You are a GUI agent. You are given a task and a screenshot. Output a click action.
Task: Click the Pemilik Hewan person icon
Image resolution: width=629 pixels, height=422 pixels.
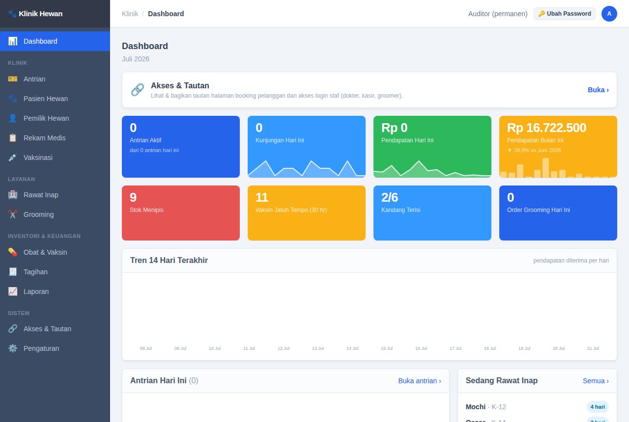point(13,118)
